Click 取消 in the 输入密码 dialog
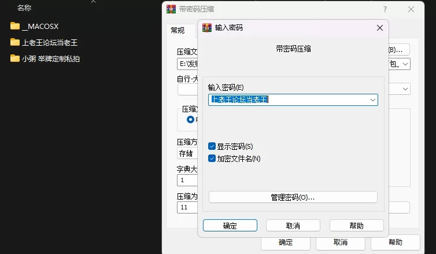Viewport: 436px width, 254px height. [x=293, y=226]
